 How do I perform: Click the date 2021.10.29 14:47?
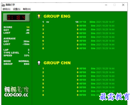click(x=105, y=22)
